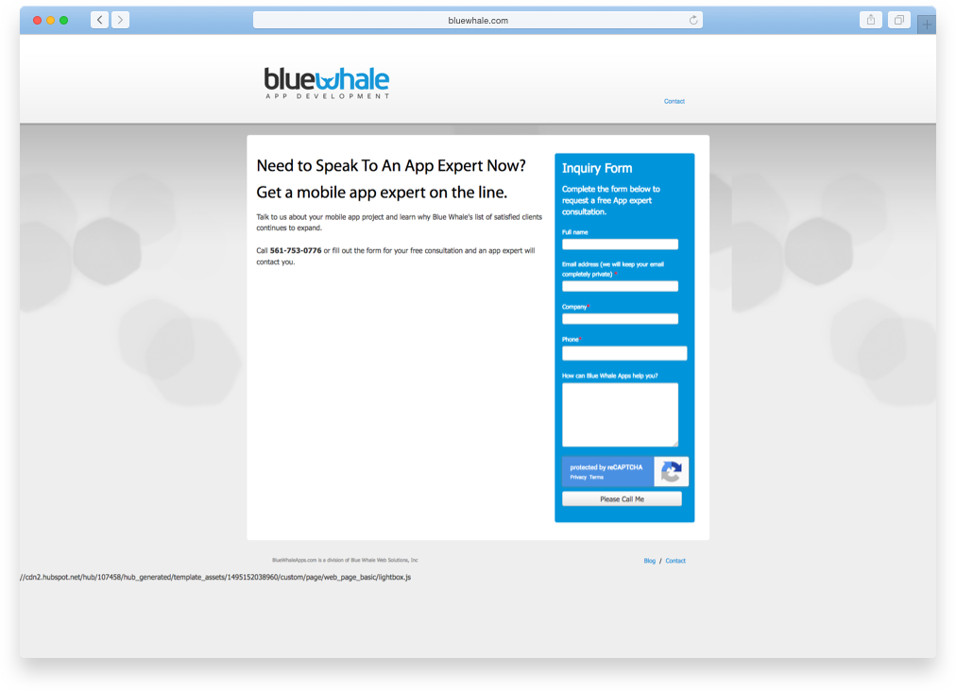Click the 'Inquiry Form' heading
Viewport: 956px width, 691px height.
click(x=597, y=168)
